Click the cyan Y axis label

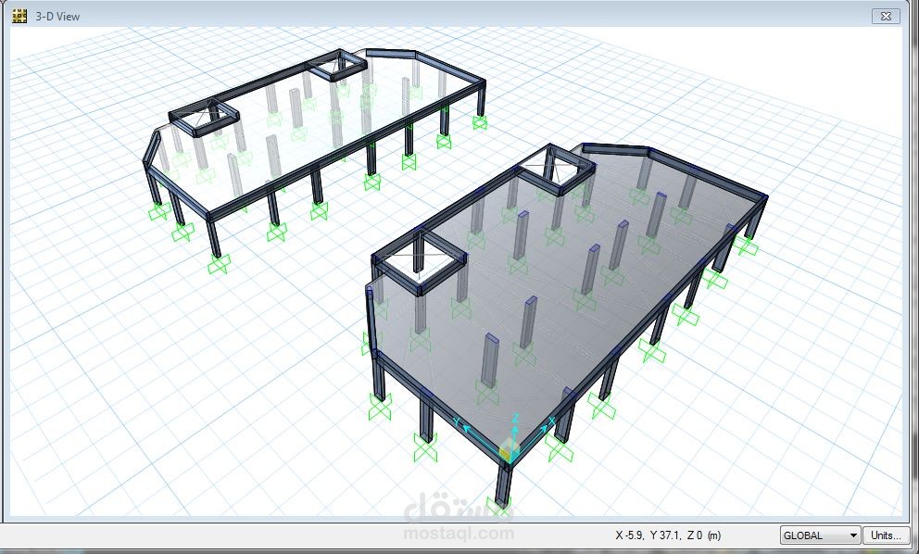[x=457, y=422]
